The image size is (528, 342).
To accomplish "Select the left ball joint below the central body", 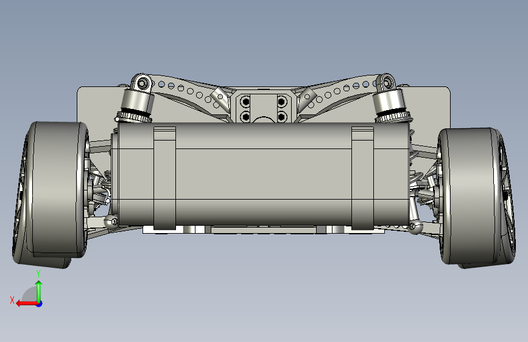I will (110, 222).
